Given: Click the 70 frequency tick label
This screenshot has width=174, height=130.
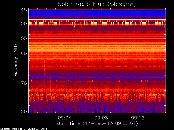Looking at the screenshot, I should [x=24, y=83].
